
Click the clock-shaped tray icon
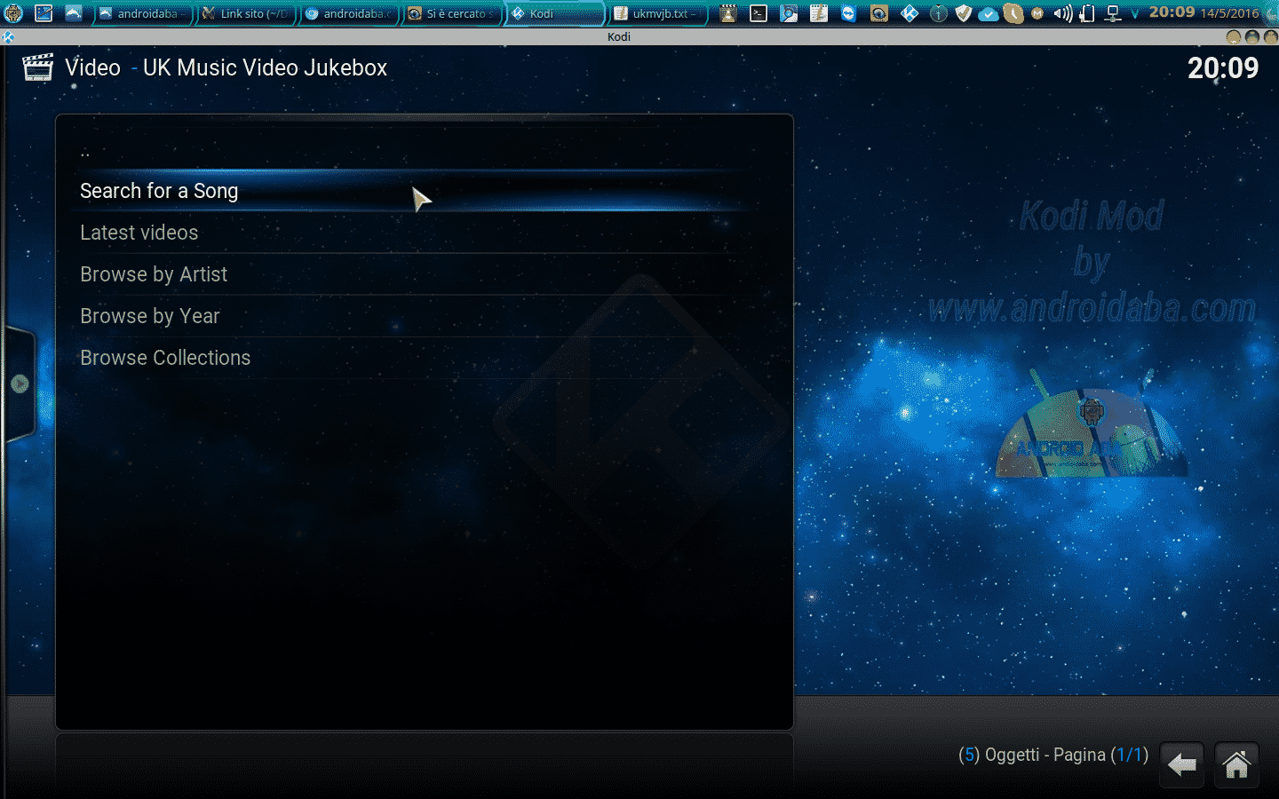pos(1013,13)
